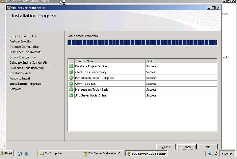Select the Server Configuration step
Viewport: 237px width, 159px height.
(x=23, y=57)
